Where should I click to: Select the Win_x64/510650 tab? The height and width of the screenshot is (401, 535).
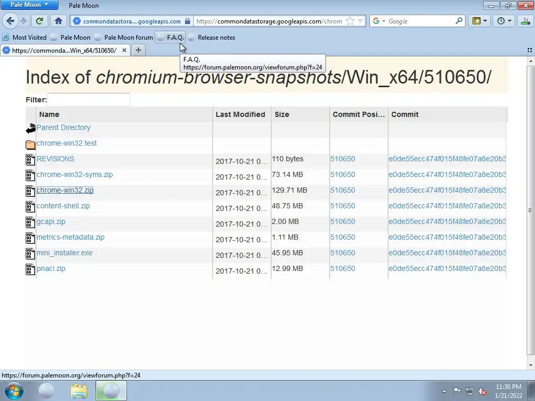65,51
